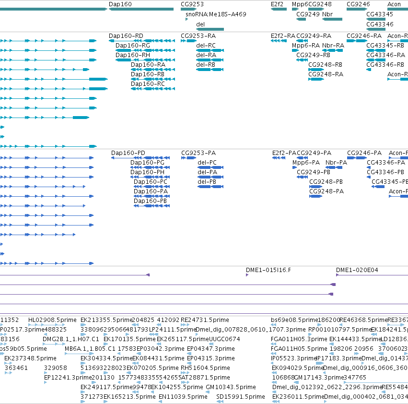
Task: Select the E2f2-RA transcript label
Action: 283,36
